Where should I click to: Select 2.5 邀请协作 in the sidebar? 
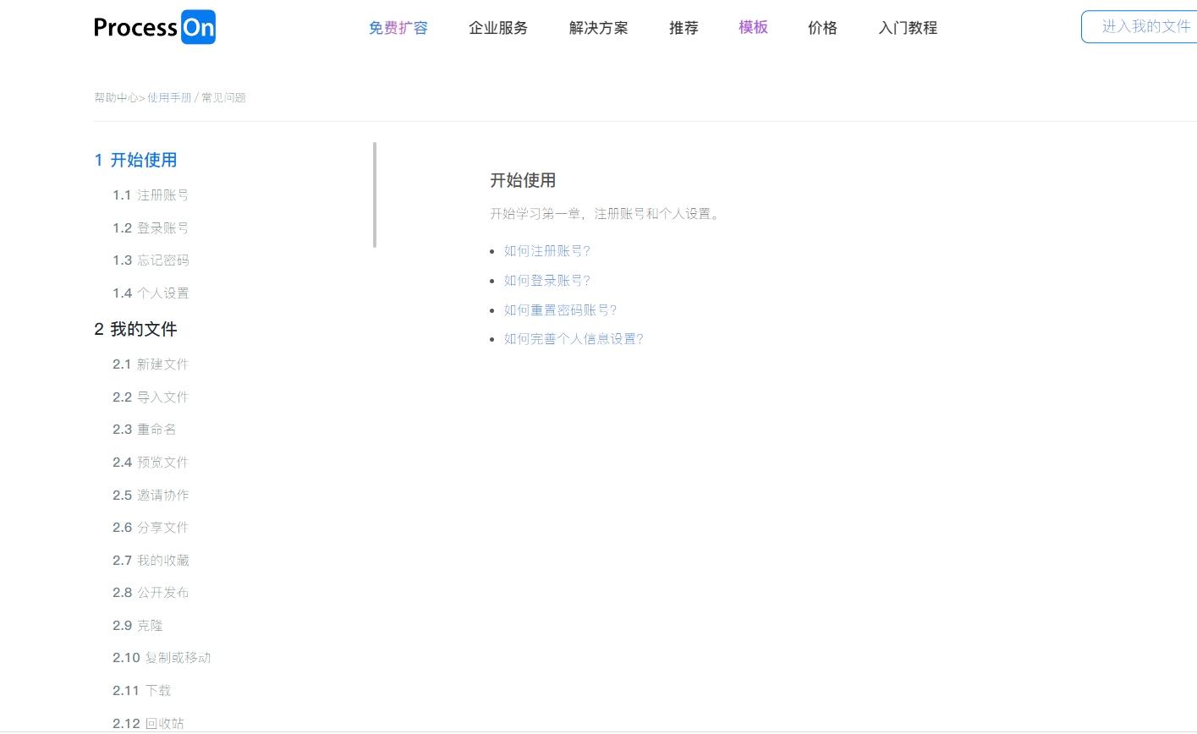pos(150,495)
